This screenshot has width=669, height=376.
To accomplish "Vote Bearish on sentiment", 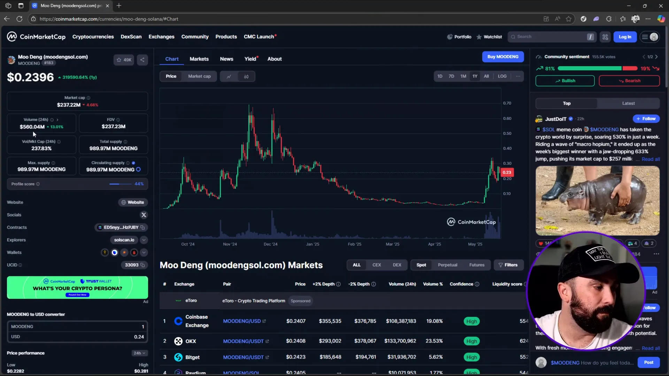I will (629, 81).
